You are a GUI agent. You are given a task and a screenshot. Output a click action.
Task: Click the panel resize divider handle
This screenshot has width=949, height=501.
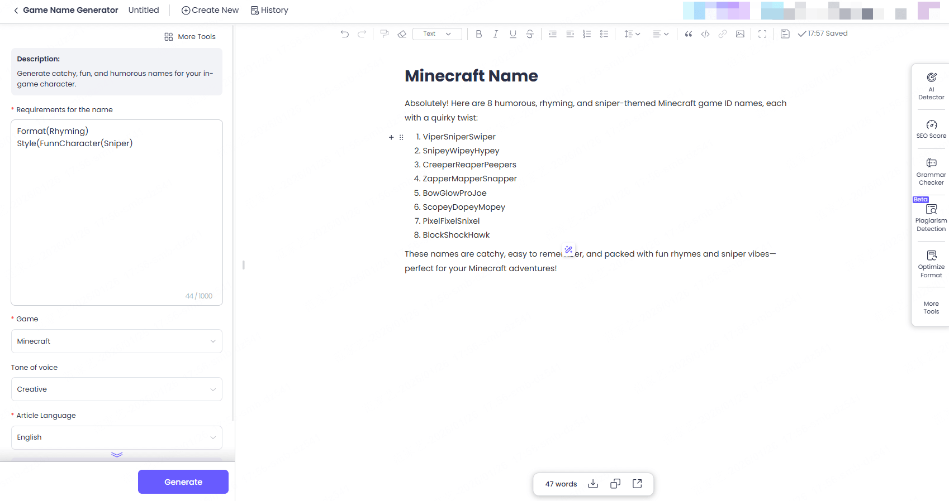244,265
